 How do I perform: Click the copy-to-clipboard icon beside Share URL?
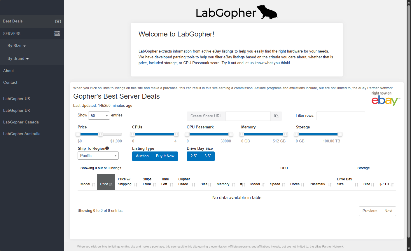(276, 116)
